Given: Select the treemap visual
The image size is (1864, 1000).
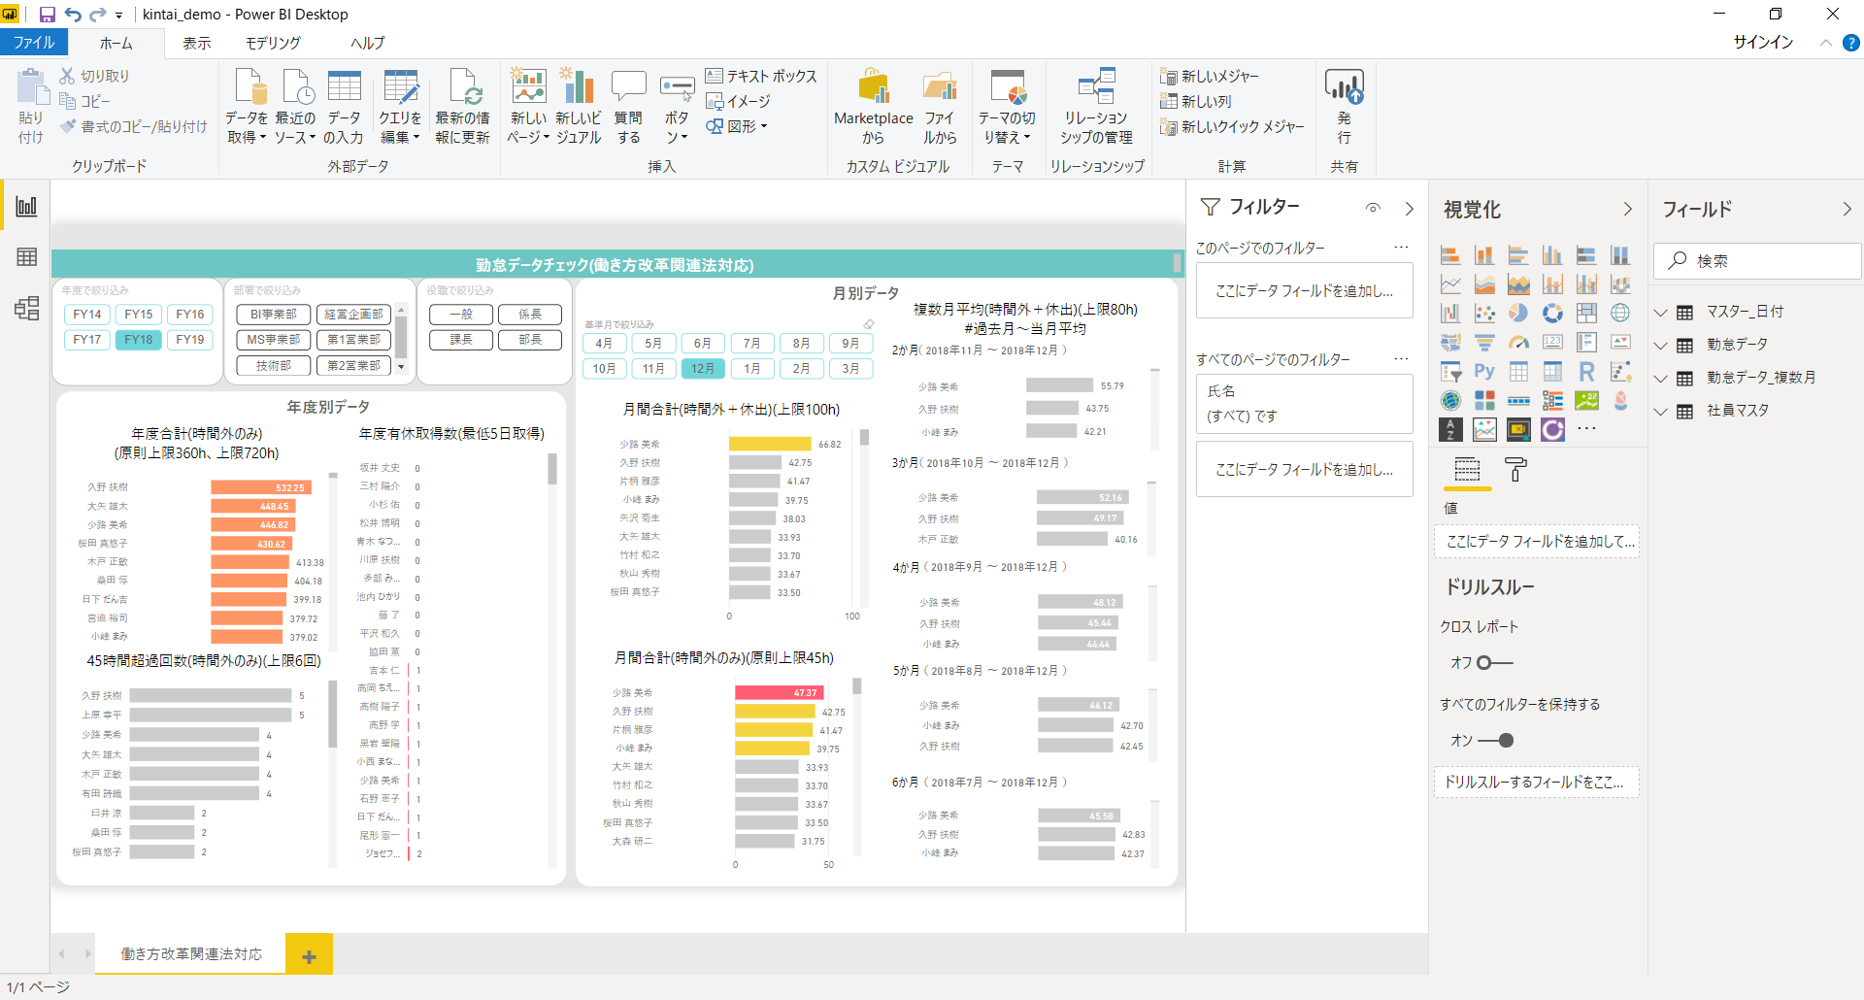Looking at the screenshot, I should pyautogui.click(x=1586, y=313).
